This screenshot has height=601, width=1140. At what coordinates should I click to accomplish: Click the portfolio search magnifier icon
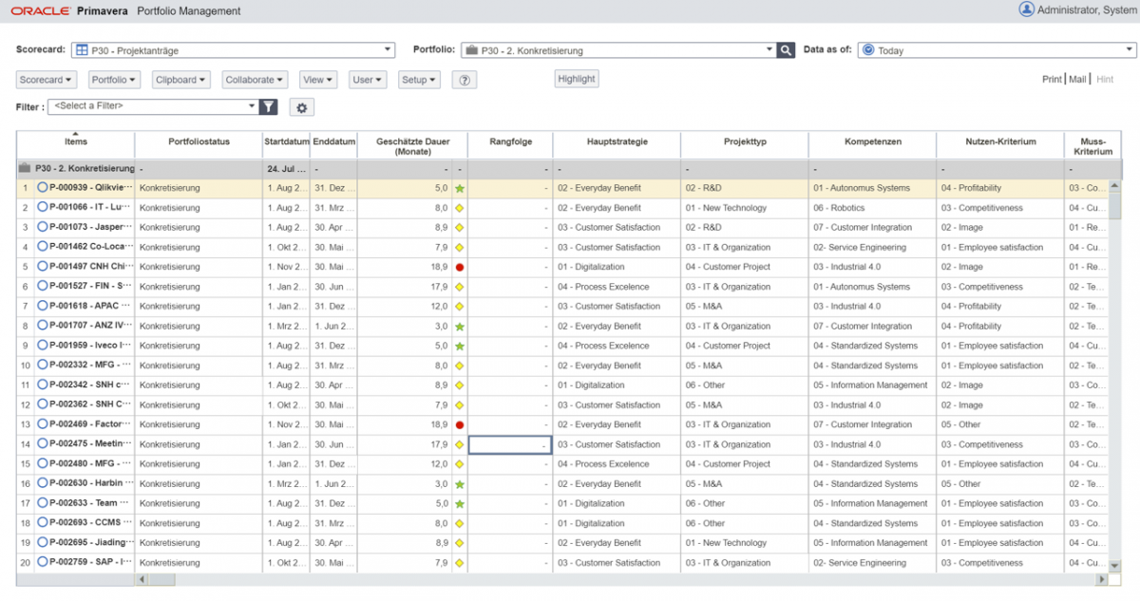[x=787, y=49]
